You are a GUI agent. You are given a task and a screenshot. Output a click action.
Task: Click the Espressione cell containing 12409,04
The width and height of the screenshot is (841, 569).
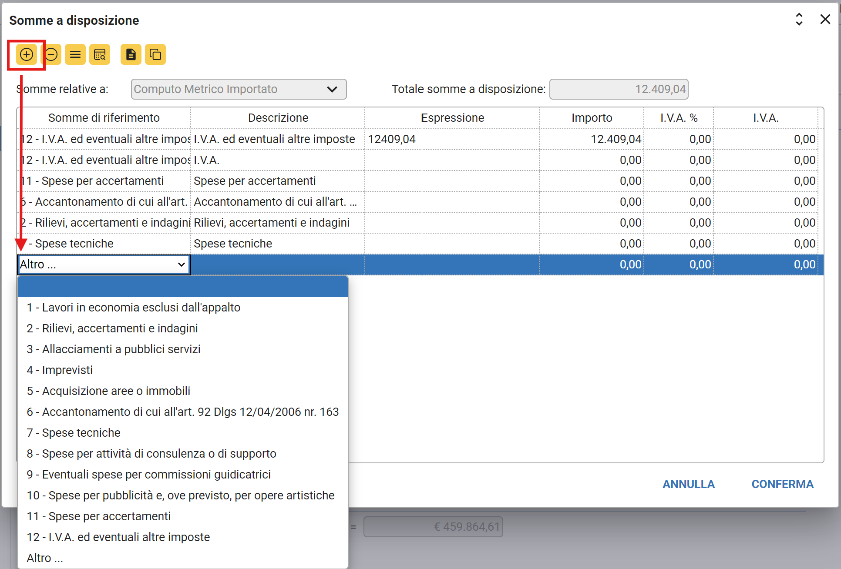click(451, 139)
